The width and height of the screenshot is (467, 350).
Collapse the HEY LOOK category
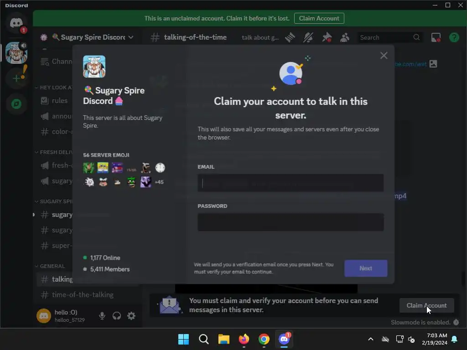(x=54, y=87)
